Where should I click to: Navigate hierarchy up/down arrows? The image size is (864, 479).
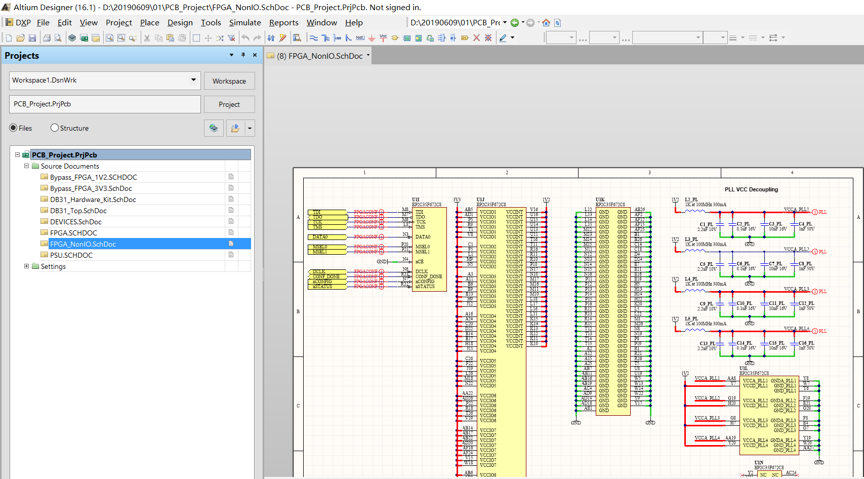click(271, 38)
